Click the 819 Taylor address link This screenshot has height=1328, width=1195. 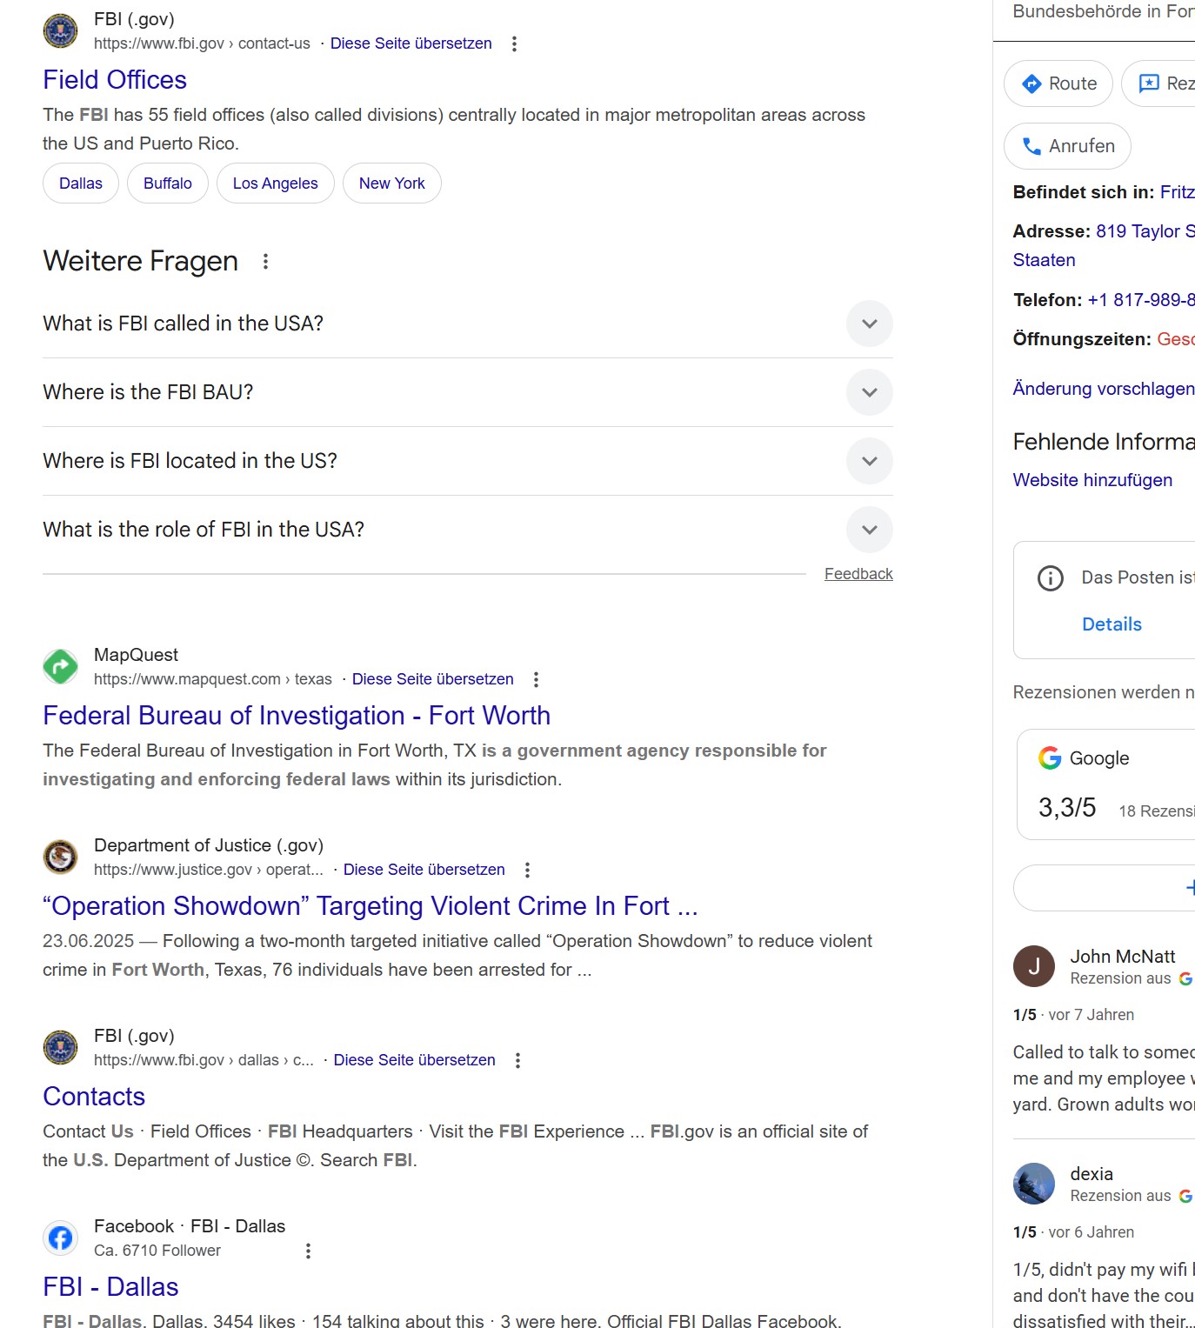click(1145, 231)
